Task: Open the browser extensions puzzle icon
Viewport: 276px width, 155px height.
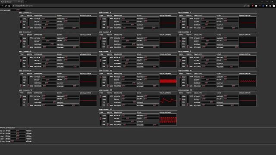Action: pyautogui.click(x=267, y=6)
